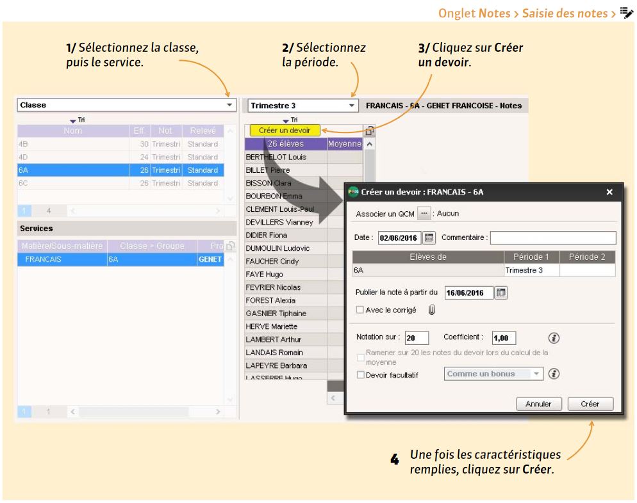Enable the 'Avec le corrigé' checkbox
This screenshot has height=503, width=637.
click(360, 310)
